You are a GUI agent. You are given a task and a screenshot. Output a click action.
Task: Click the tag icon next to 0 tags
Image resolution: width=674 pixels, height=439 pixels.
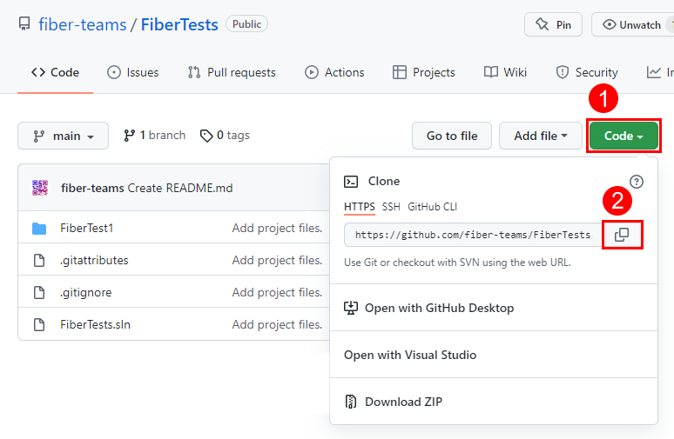206,136
